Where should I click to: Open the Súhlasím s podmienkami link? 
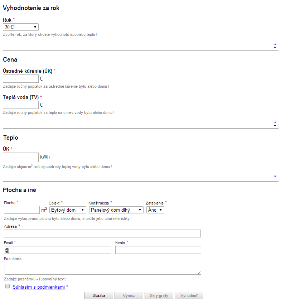pos(39,287)
